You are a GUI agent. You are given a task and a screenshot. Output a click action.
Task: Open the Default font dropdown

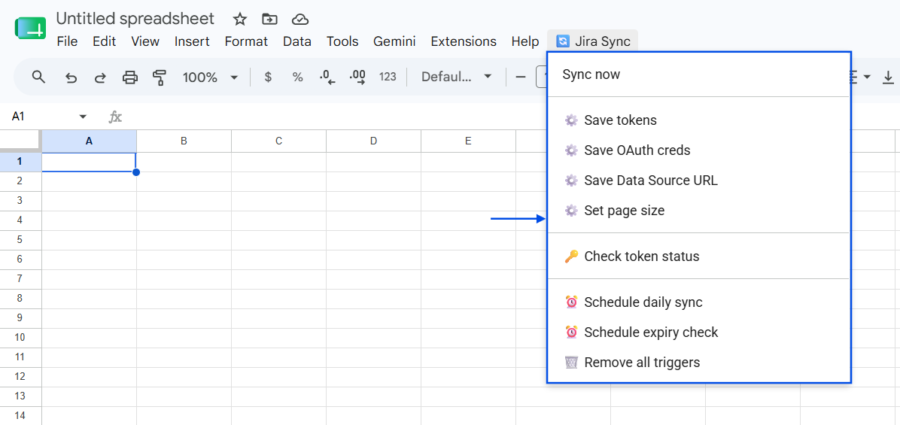click(456, 77)
